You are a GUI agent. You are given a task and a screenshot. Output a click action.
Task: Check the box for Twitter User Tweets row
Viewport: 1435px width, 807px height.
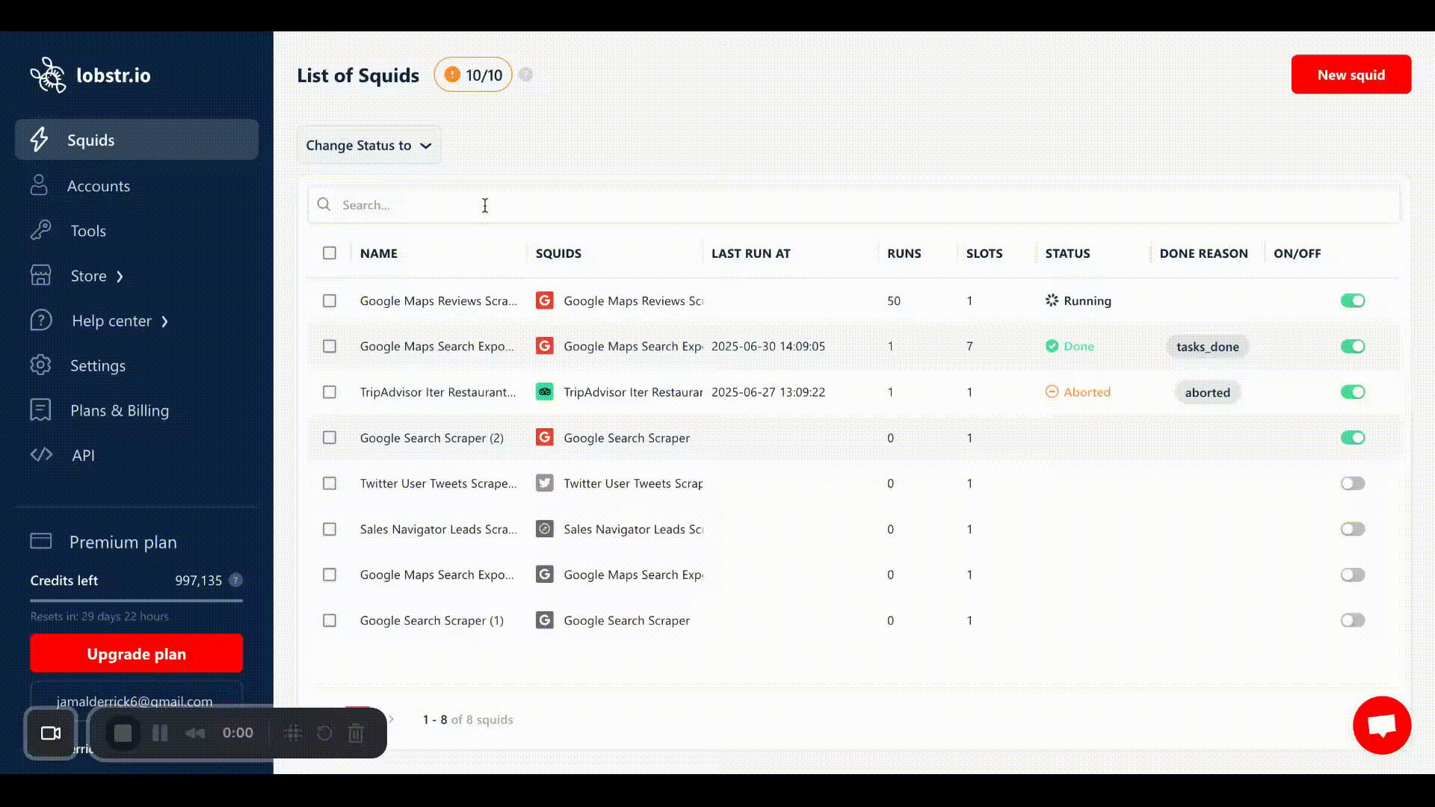tap(330, 483)
